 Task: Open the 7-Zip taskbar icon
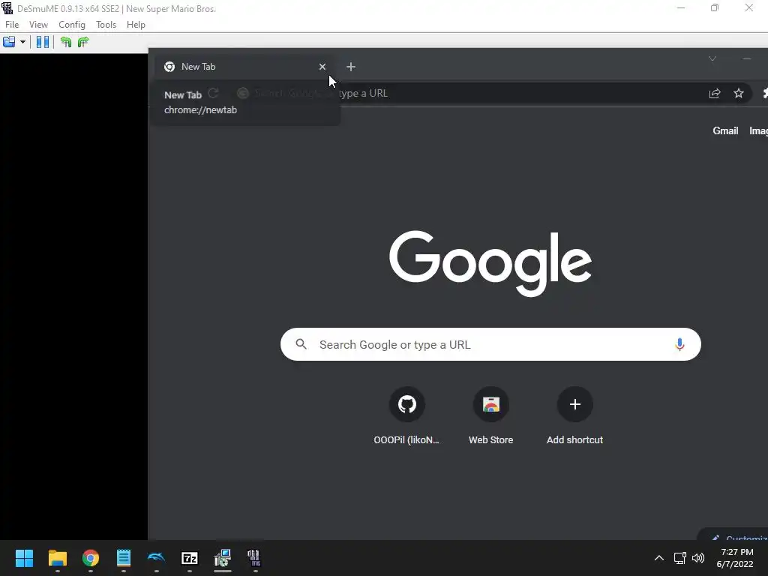pos(190,558)
